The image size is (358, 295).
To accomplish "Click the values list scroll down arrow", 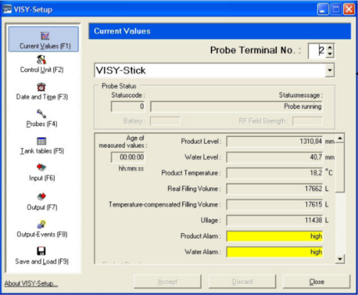I will point(340,259).
